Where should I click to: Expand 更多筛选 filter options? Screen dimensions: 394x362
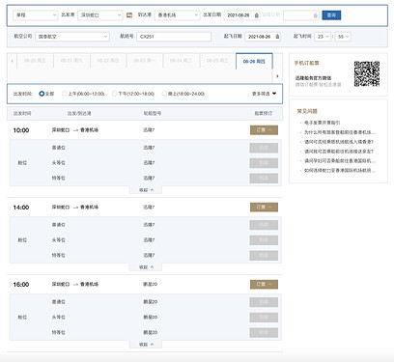click(264, 94)
